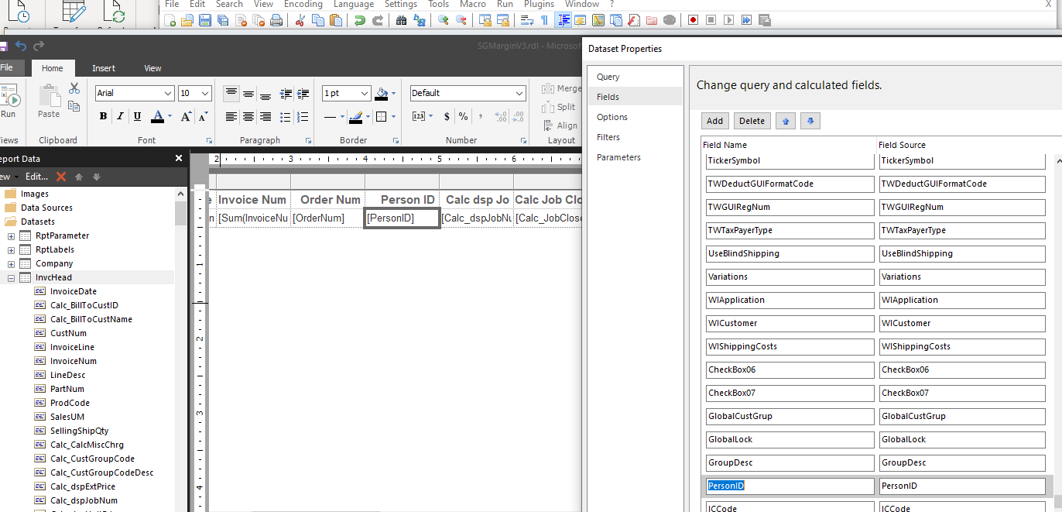Click the Grow Font icon
This screenshot has height=512, width=1062.
pos(186,117)
